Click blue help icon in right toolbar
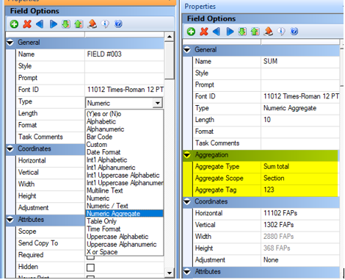Screen dimensions: 345x280 point(294,32)
